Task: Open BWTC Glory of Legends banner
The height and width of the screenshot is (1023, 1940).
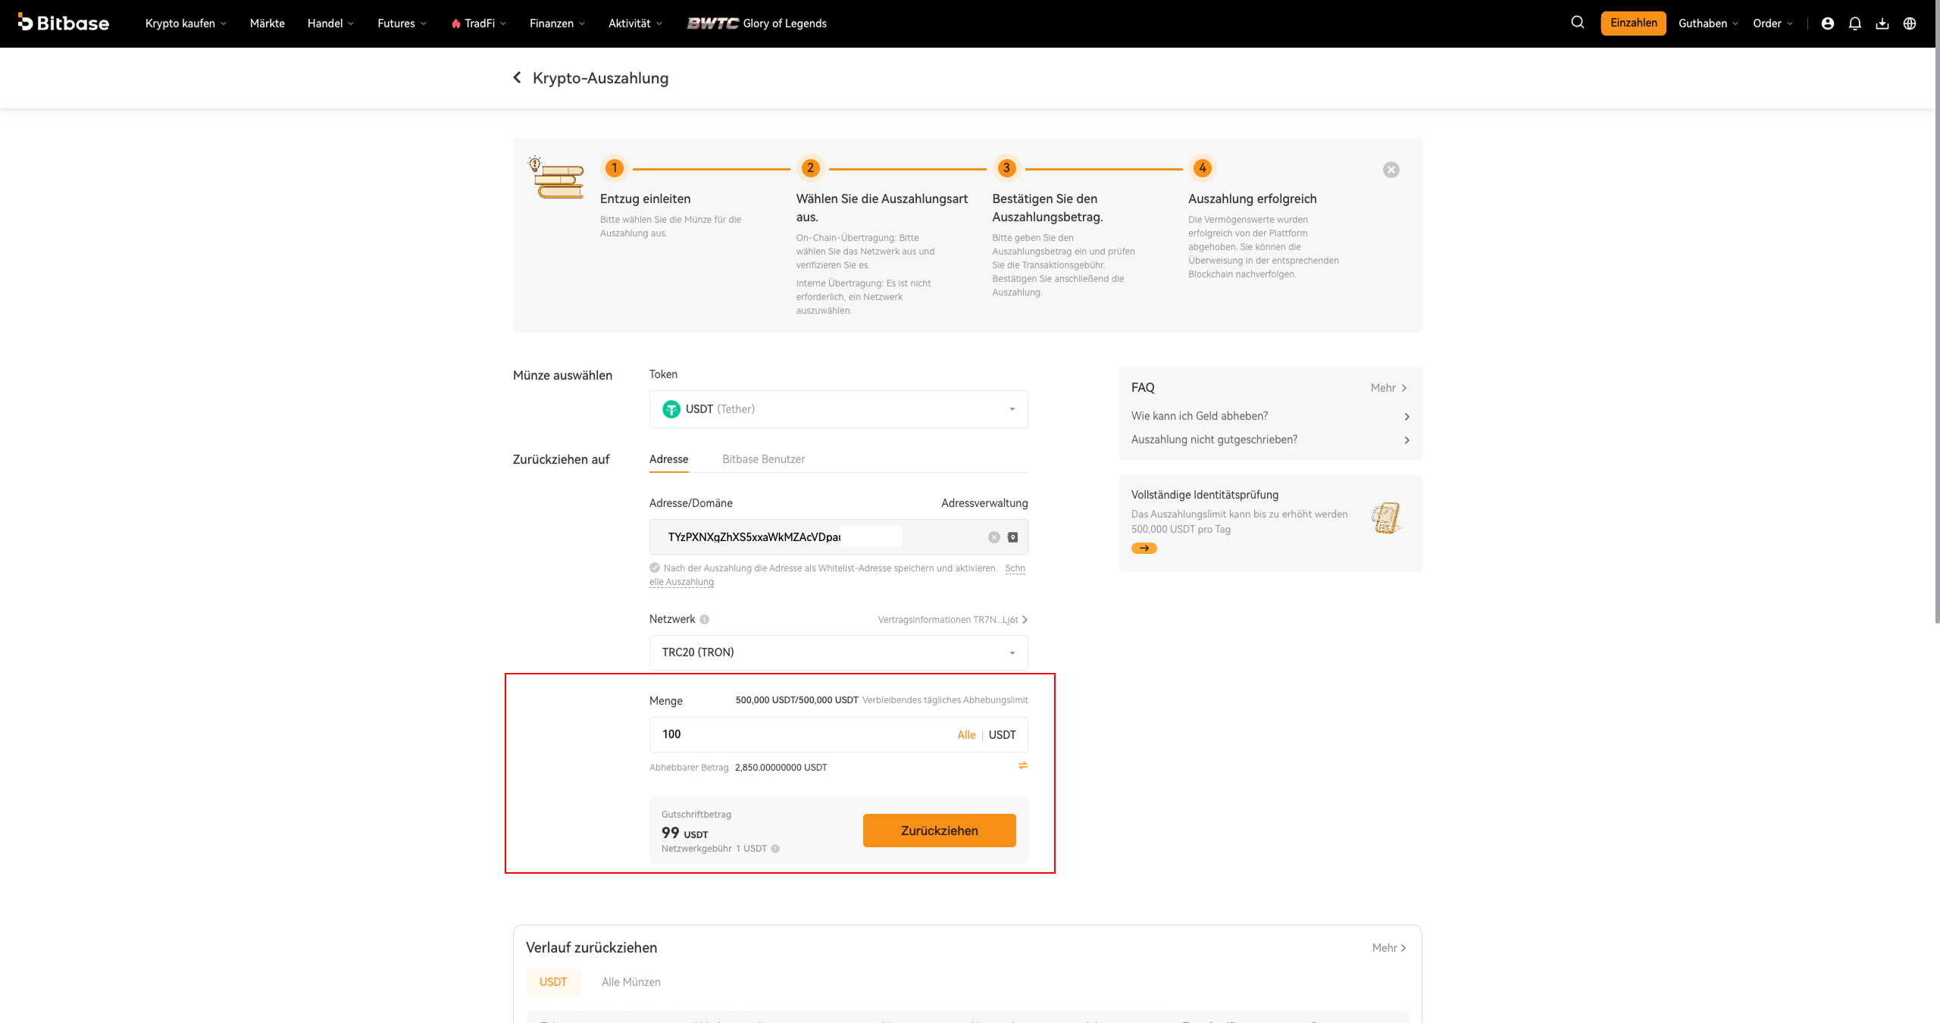Action: [756, 23]
